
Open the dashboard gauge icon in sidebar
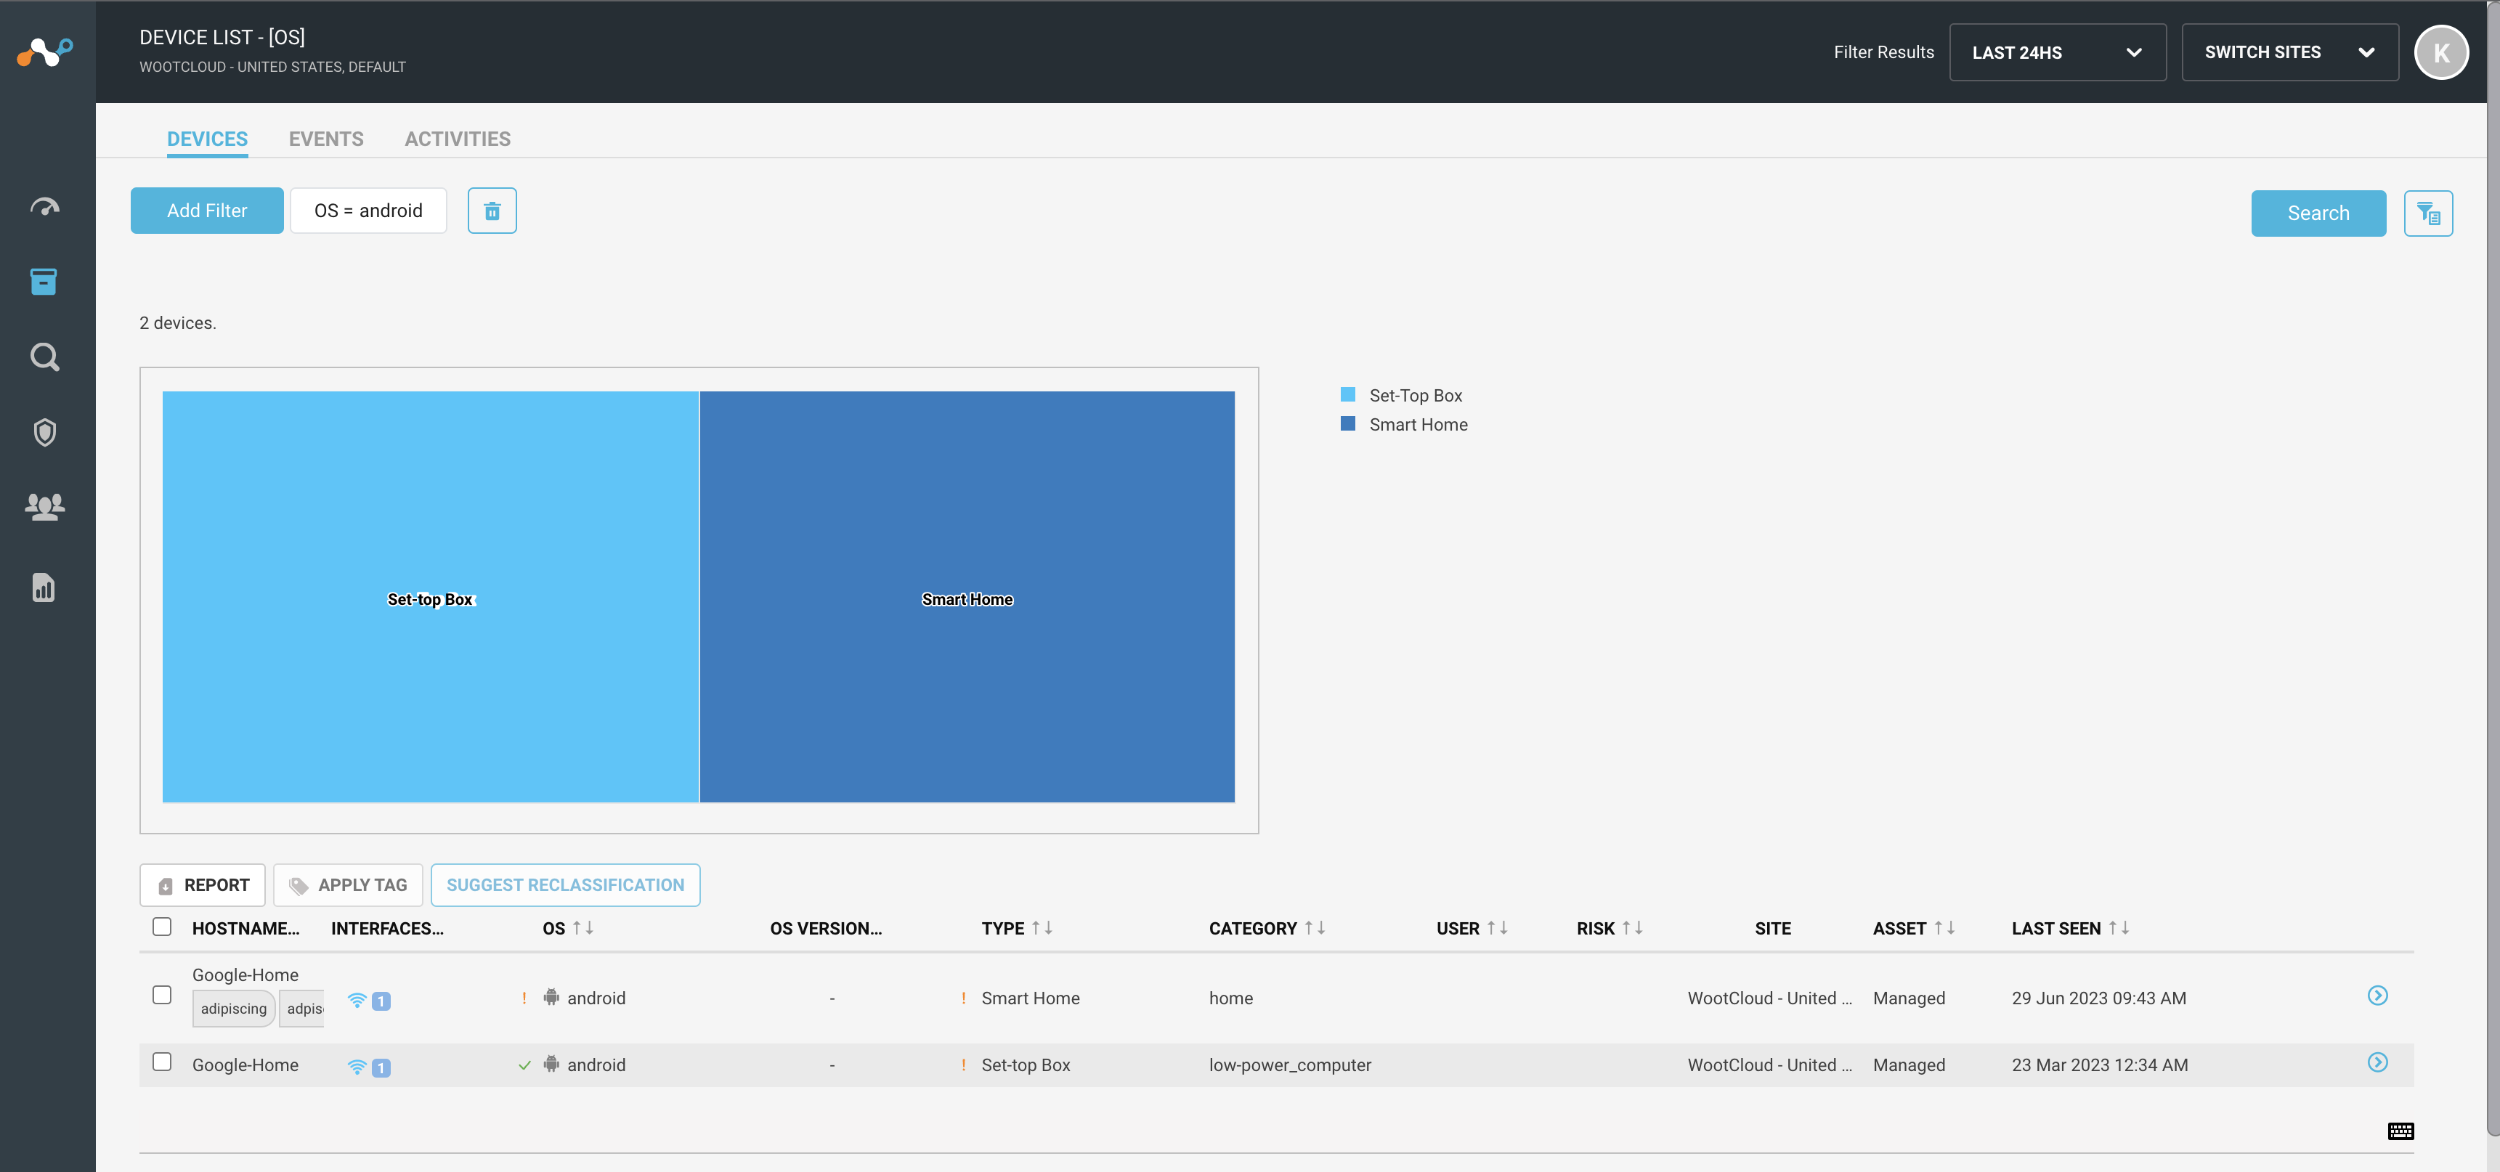tap(44, 205)
